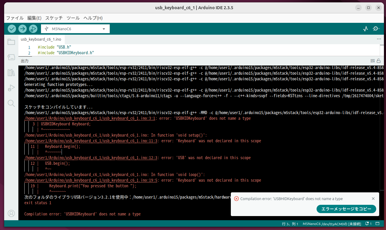
Task: Open the sketch tab options ellipsis menu
Action: 379,39
